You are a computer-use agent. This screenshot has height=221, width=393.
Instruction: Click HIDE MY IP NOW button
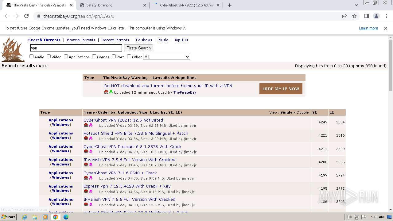click(281, 89)
